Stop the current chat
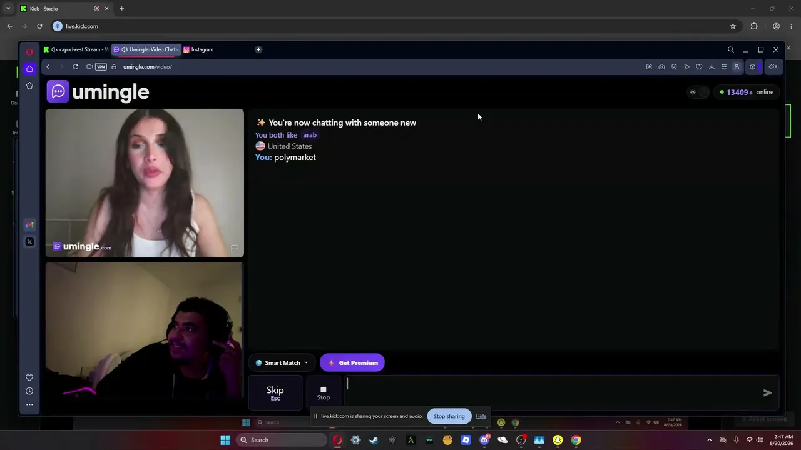801x450 pixels. [x=324, y=392]
